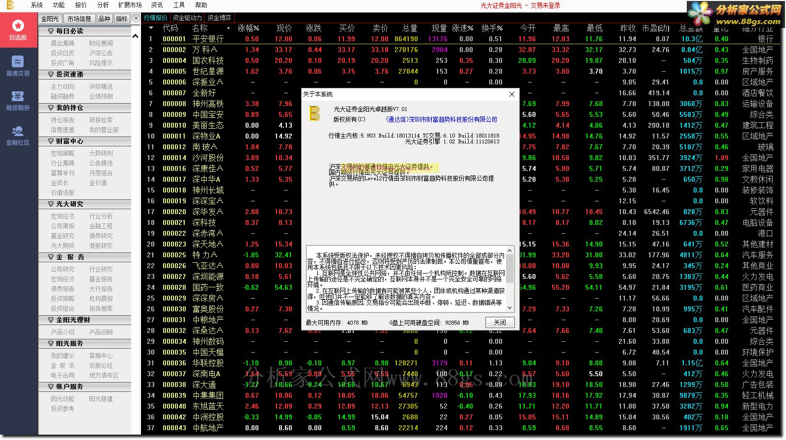Close the 关于本系统 dialog with X
Image resolution: width=786 pixels, height=440 pixels.
pyautogui.click(x=511, y=94)
